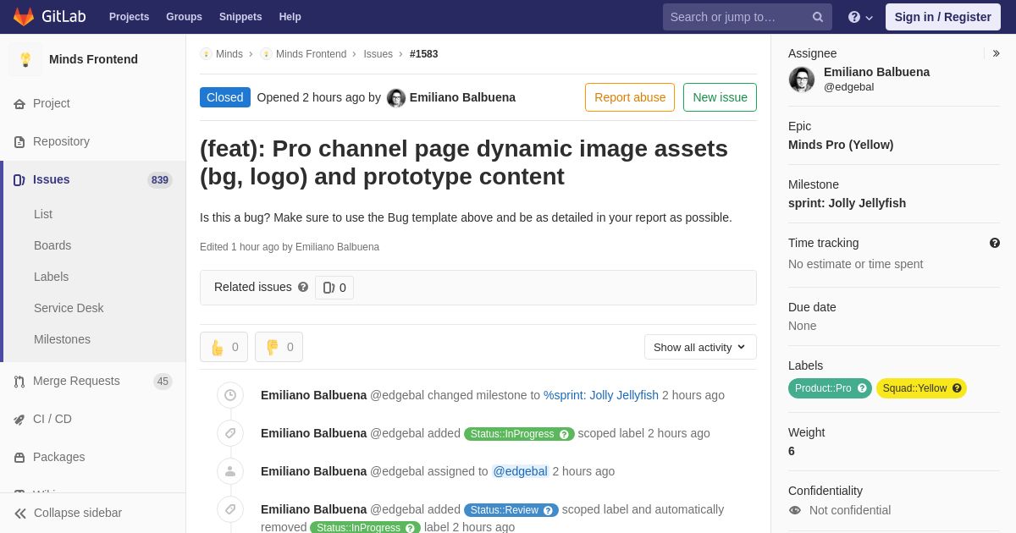Viewport: 1016px width, 533px height.
Task: Click the #1583 breadcrumb link
Action: tap(424, 54)
